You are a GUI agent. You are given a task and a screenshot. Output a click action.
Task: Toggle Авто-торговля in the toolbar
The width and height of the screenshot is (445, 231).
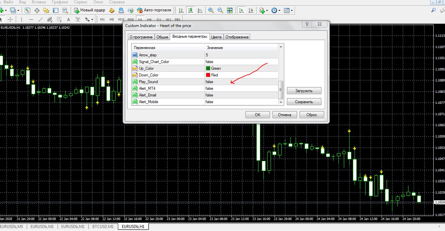155,10
